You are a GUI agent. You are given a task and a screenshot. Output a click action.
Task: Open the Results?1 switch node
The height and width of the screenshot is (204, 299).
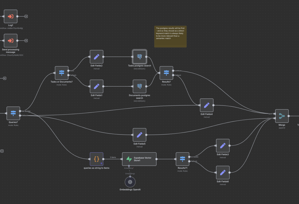coord(182,159)
